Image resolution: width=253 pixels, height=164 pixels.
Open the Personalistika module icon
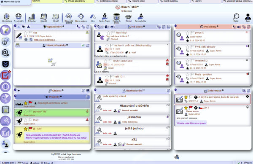pyautogui.click(x=141, y=16)
